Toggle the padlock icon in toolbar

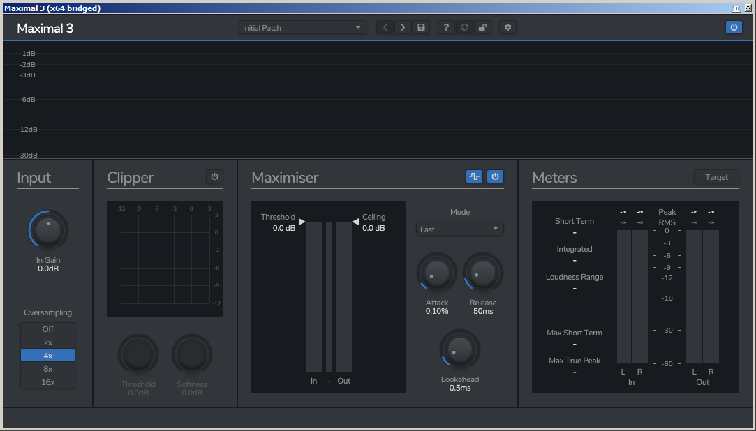(482, 27)
